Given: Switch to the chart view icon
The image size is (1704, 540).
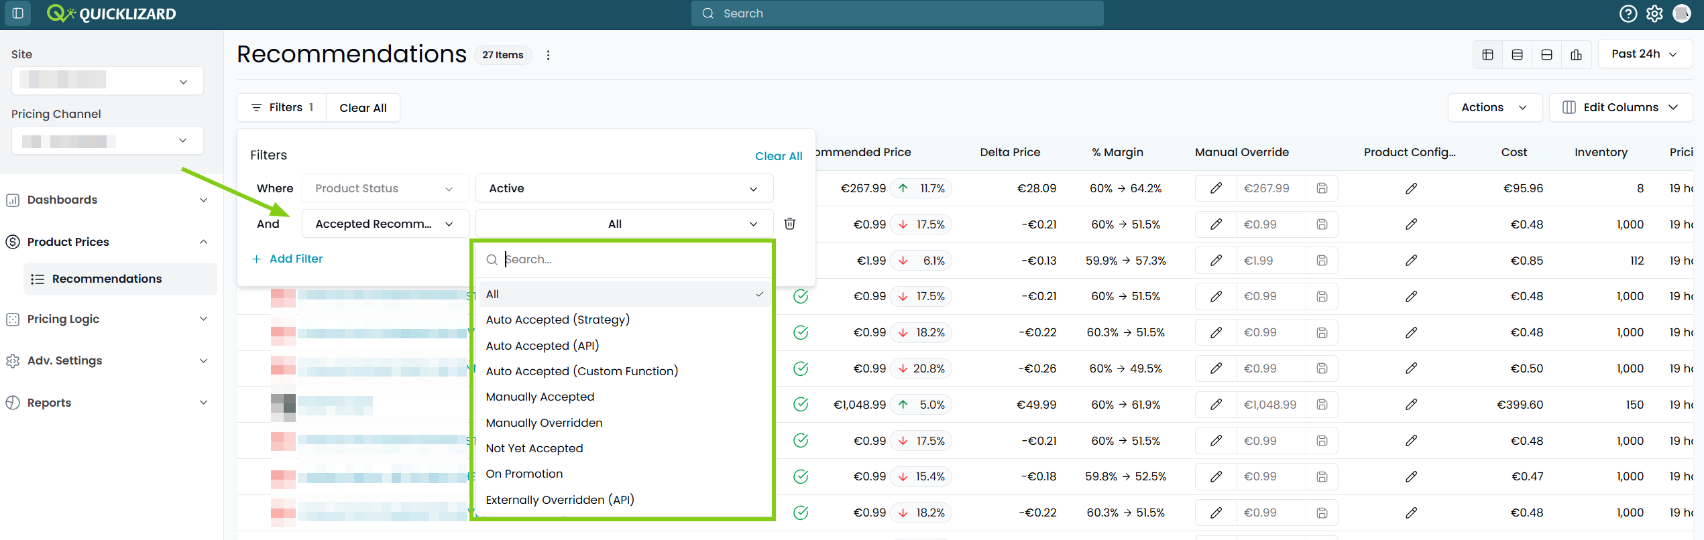Looking at the screenshot, I should [1576, 55].
